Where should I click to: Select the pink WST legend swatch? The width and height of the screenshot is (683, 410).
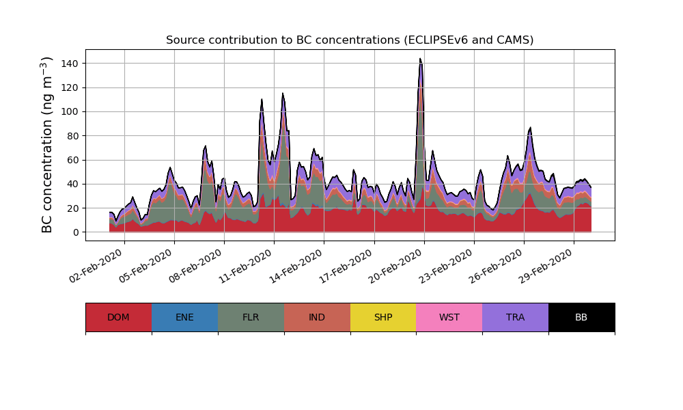tap(449, 317)
